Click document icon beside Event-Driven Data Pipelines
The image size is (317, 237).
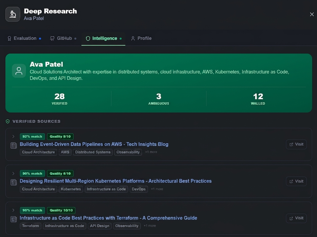click(13, 145)
